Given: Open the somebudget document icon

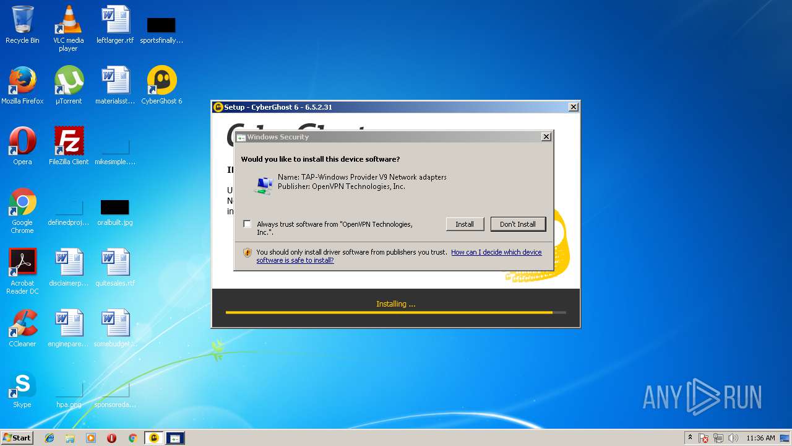Looking at the screenshot, I should 115,328.
